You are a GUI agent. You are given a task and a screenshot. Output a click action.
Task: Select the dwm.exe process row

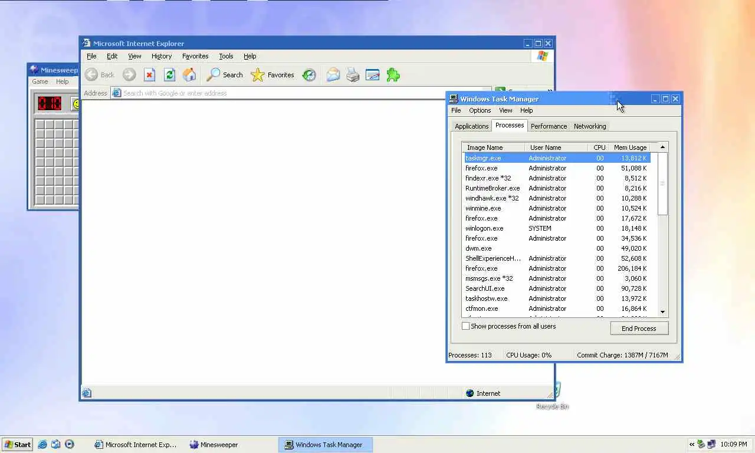(556, 248)
